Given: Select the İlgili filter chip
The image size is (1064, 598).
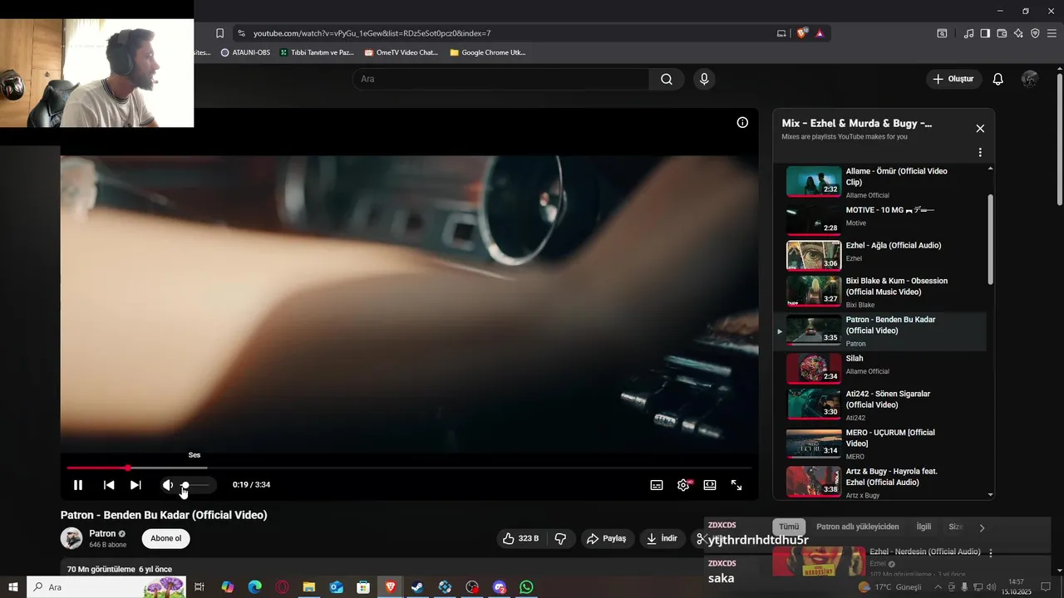Looking at the screenshot, I should (x=924, y=527).
